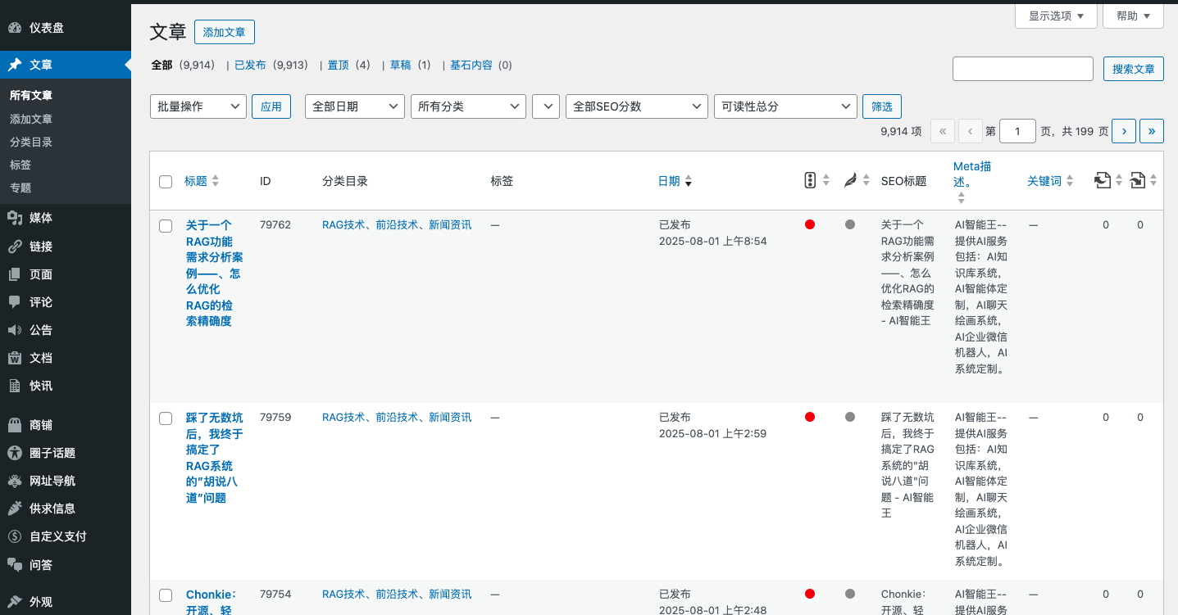Expand the 显示选项 screen options panel
1178x615 pixels.
point(1056,16)
